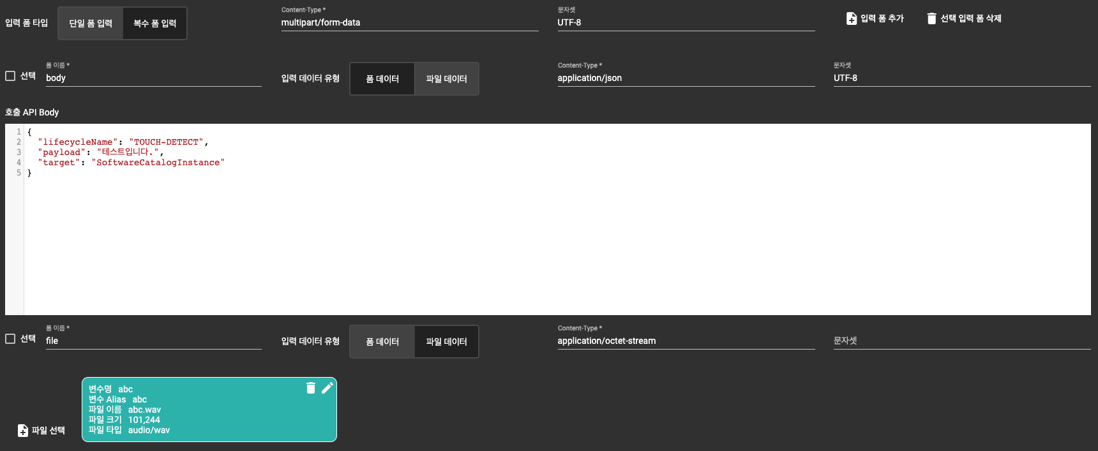Image resolution: width=1098 pixels, height=451 pixels.
Task: Switch to 복수 폼 입력 mode
Action: click(154, 24)
